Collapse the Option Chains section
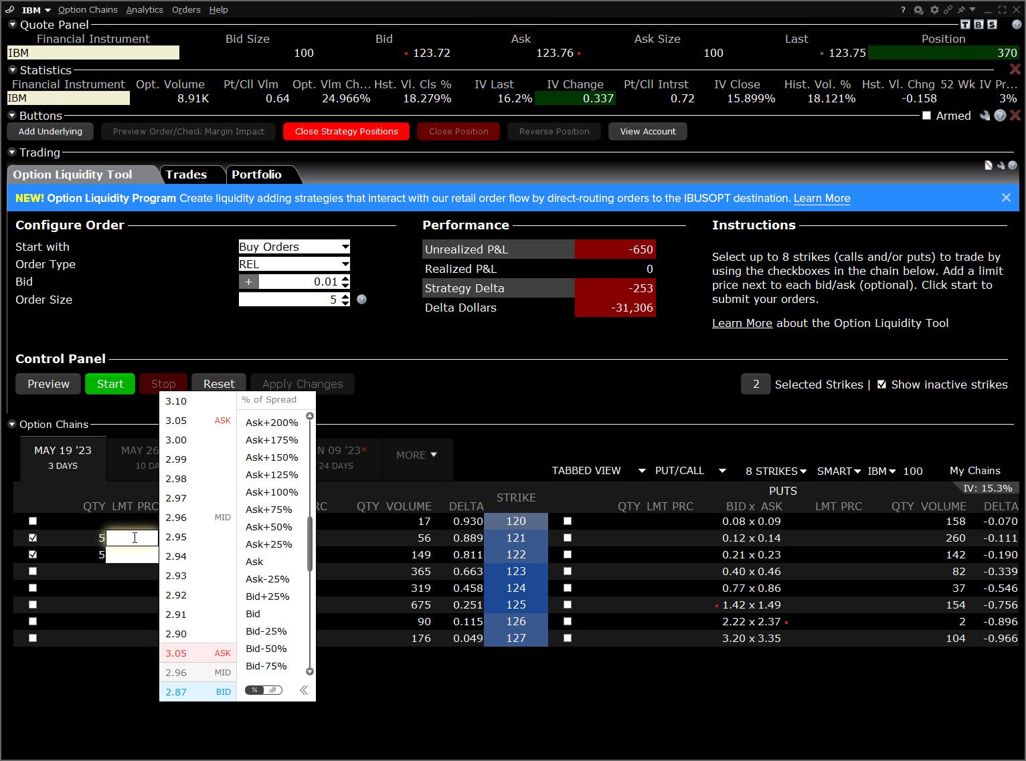This screenshot has height=761, width=1026. 12,424
